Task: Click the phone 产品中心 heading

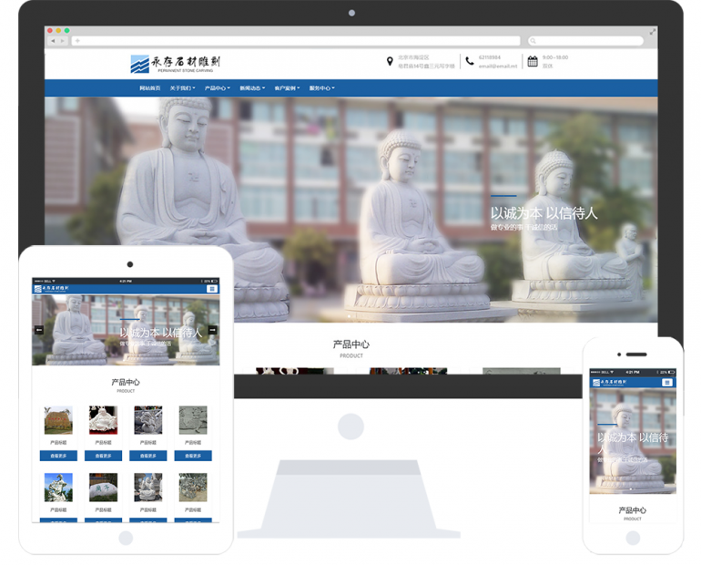Action: click(x=632, y=510)
